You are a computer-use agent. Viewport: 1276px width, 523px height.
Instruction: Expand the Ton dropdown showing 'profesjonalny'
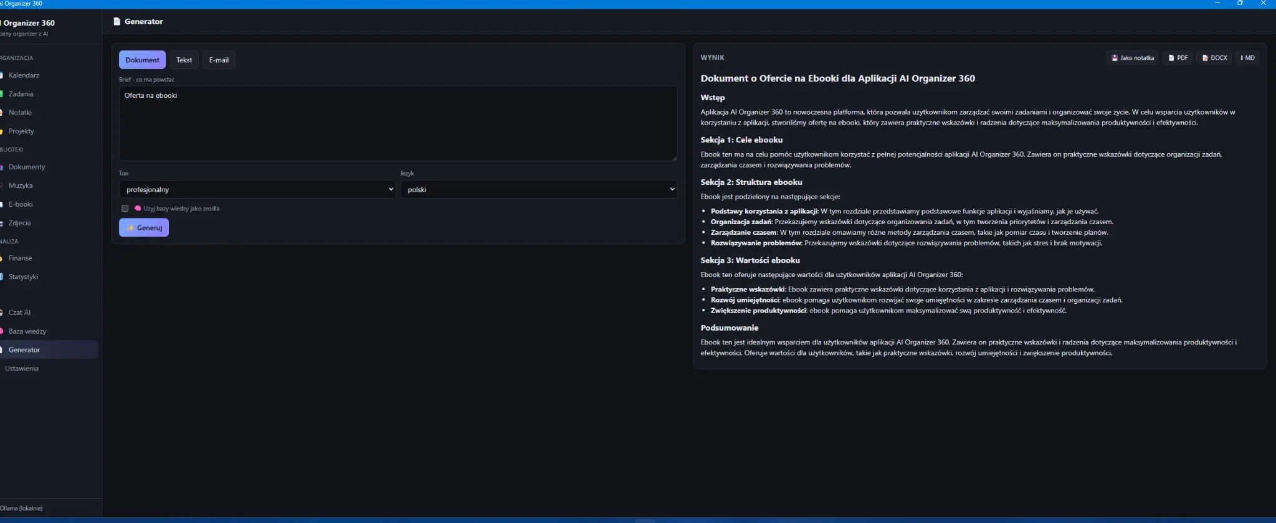(x=257, y=189)
